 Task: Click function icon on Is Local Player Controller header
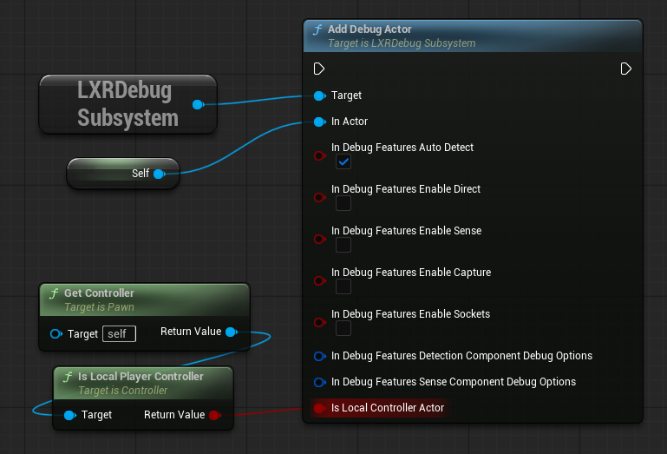(68, 377)
